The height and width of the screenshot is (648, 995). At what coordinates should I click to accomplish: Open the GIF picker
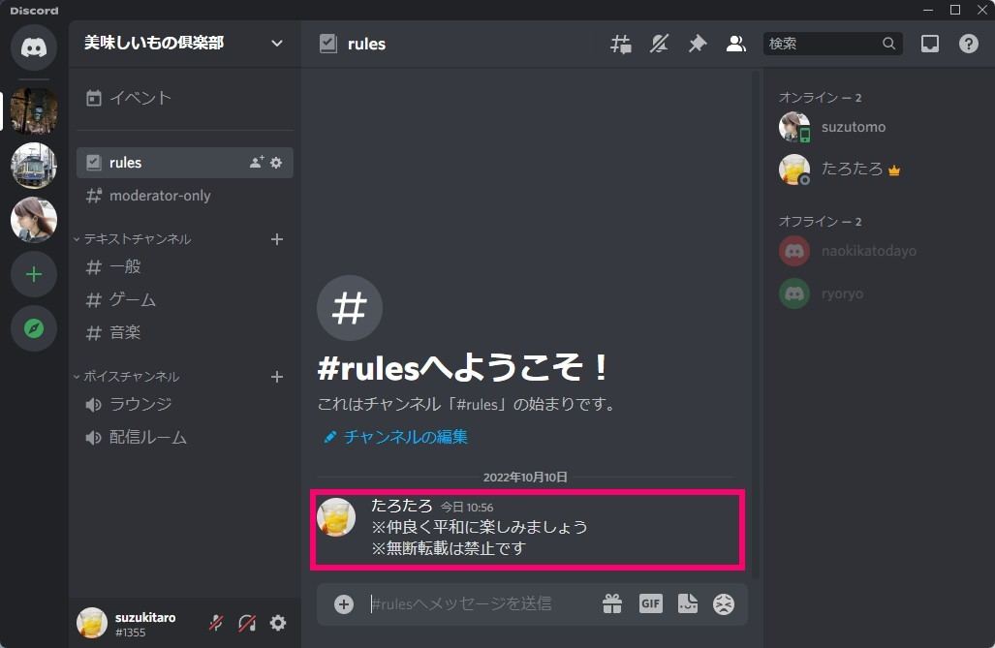(x=650, y=603)
